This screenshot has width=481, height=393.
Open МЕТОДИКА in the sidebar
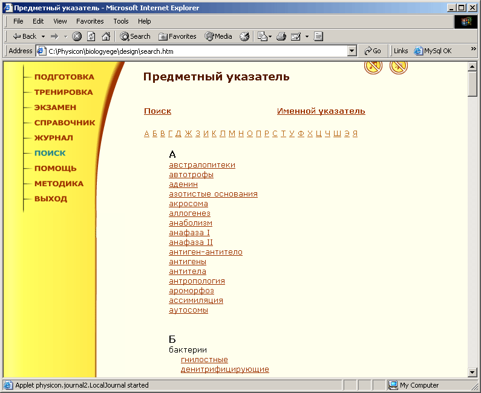[59, 184]
